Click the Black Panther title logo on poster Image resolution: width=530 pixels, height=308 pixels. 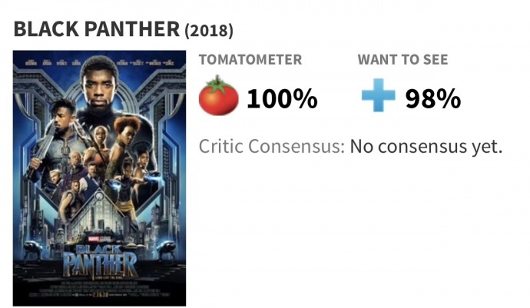coord(100,260)
